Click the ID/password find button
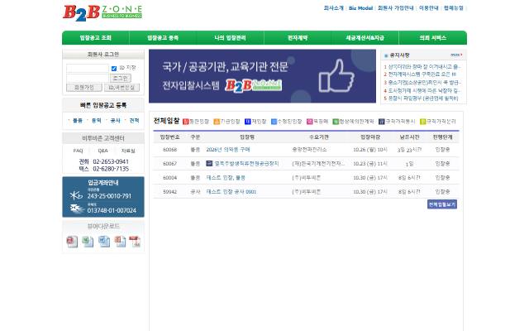This screenshot has height=331, width=529. pos(122,88)
